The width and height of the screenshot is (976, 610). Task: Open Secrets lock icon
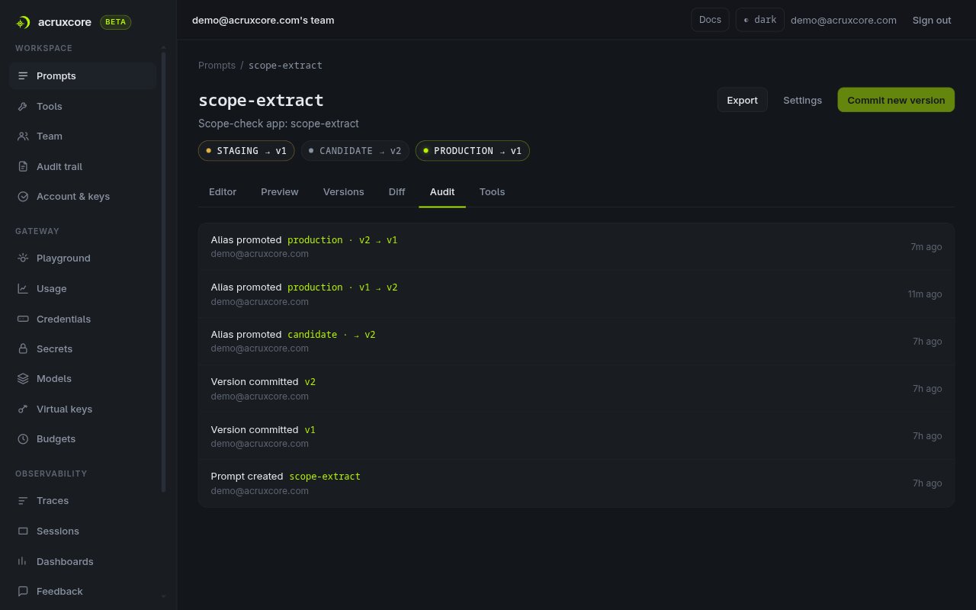[23, 349]
